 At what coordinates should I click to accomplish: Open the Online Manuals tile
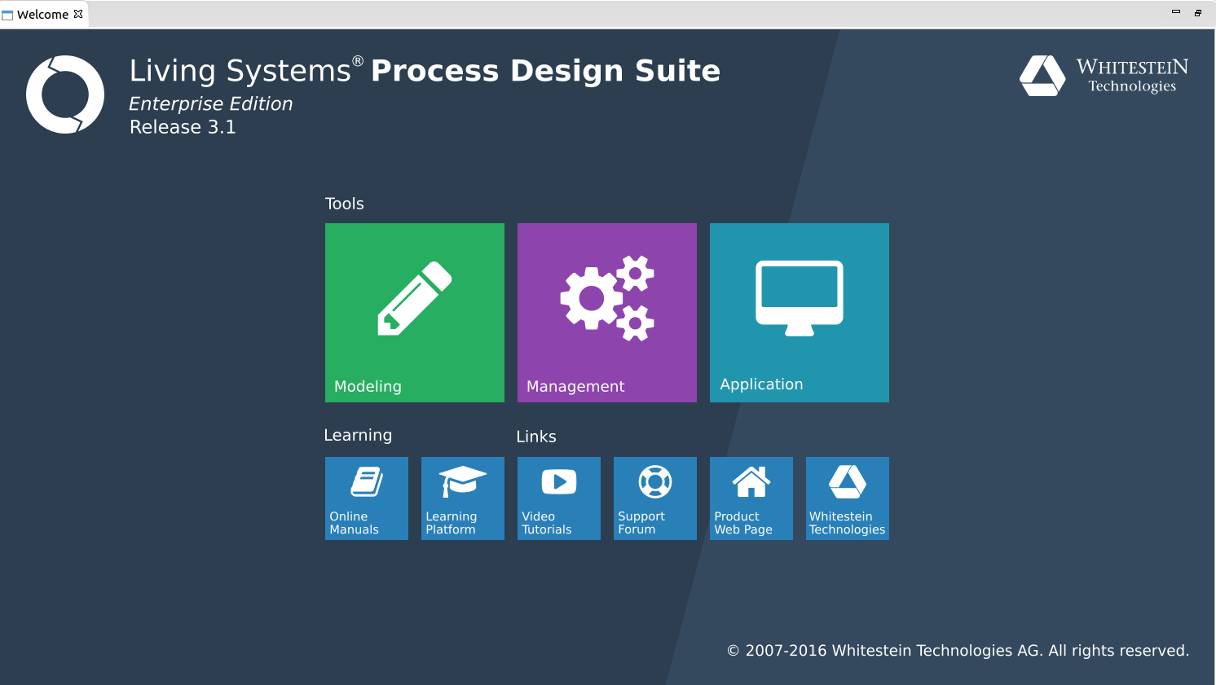367,498
